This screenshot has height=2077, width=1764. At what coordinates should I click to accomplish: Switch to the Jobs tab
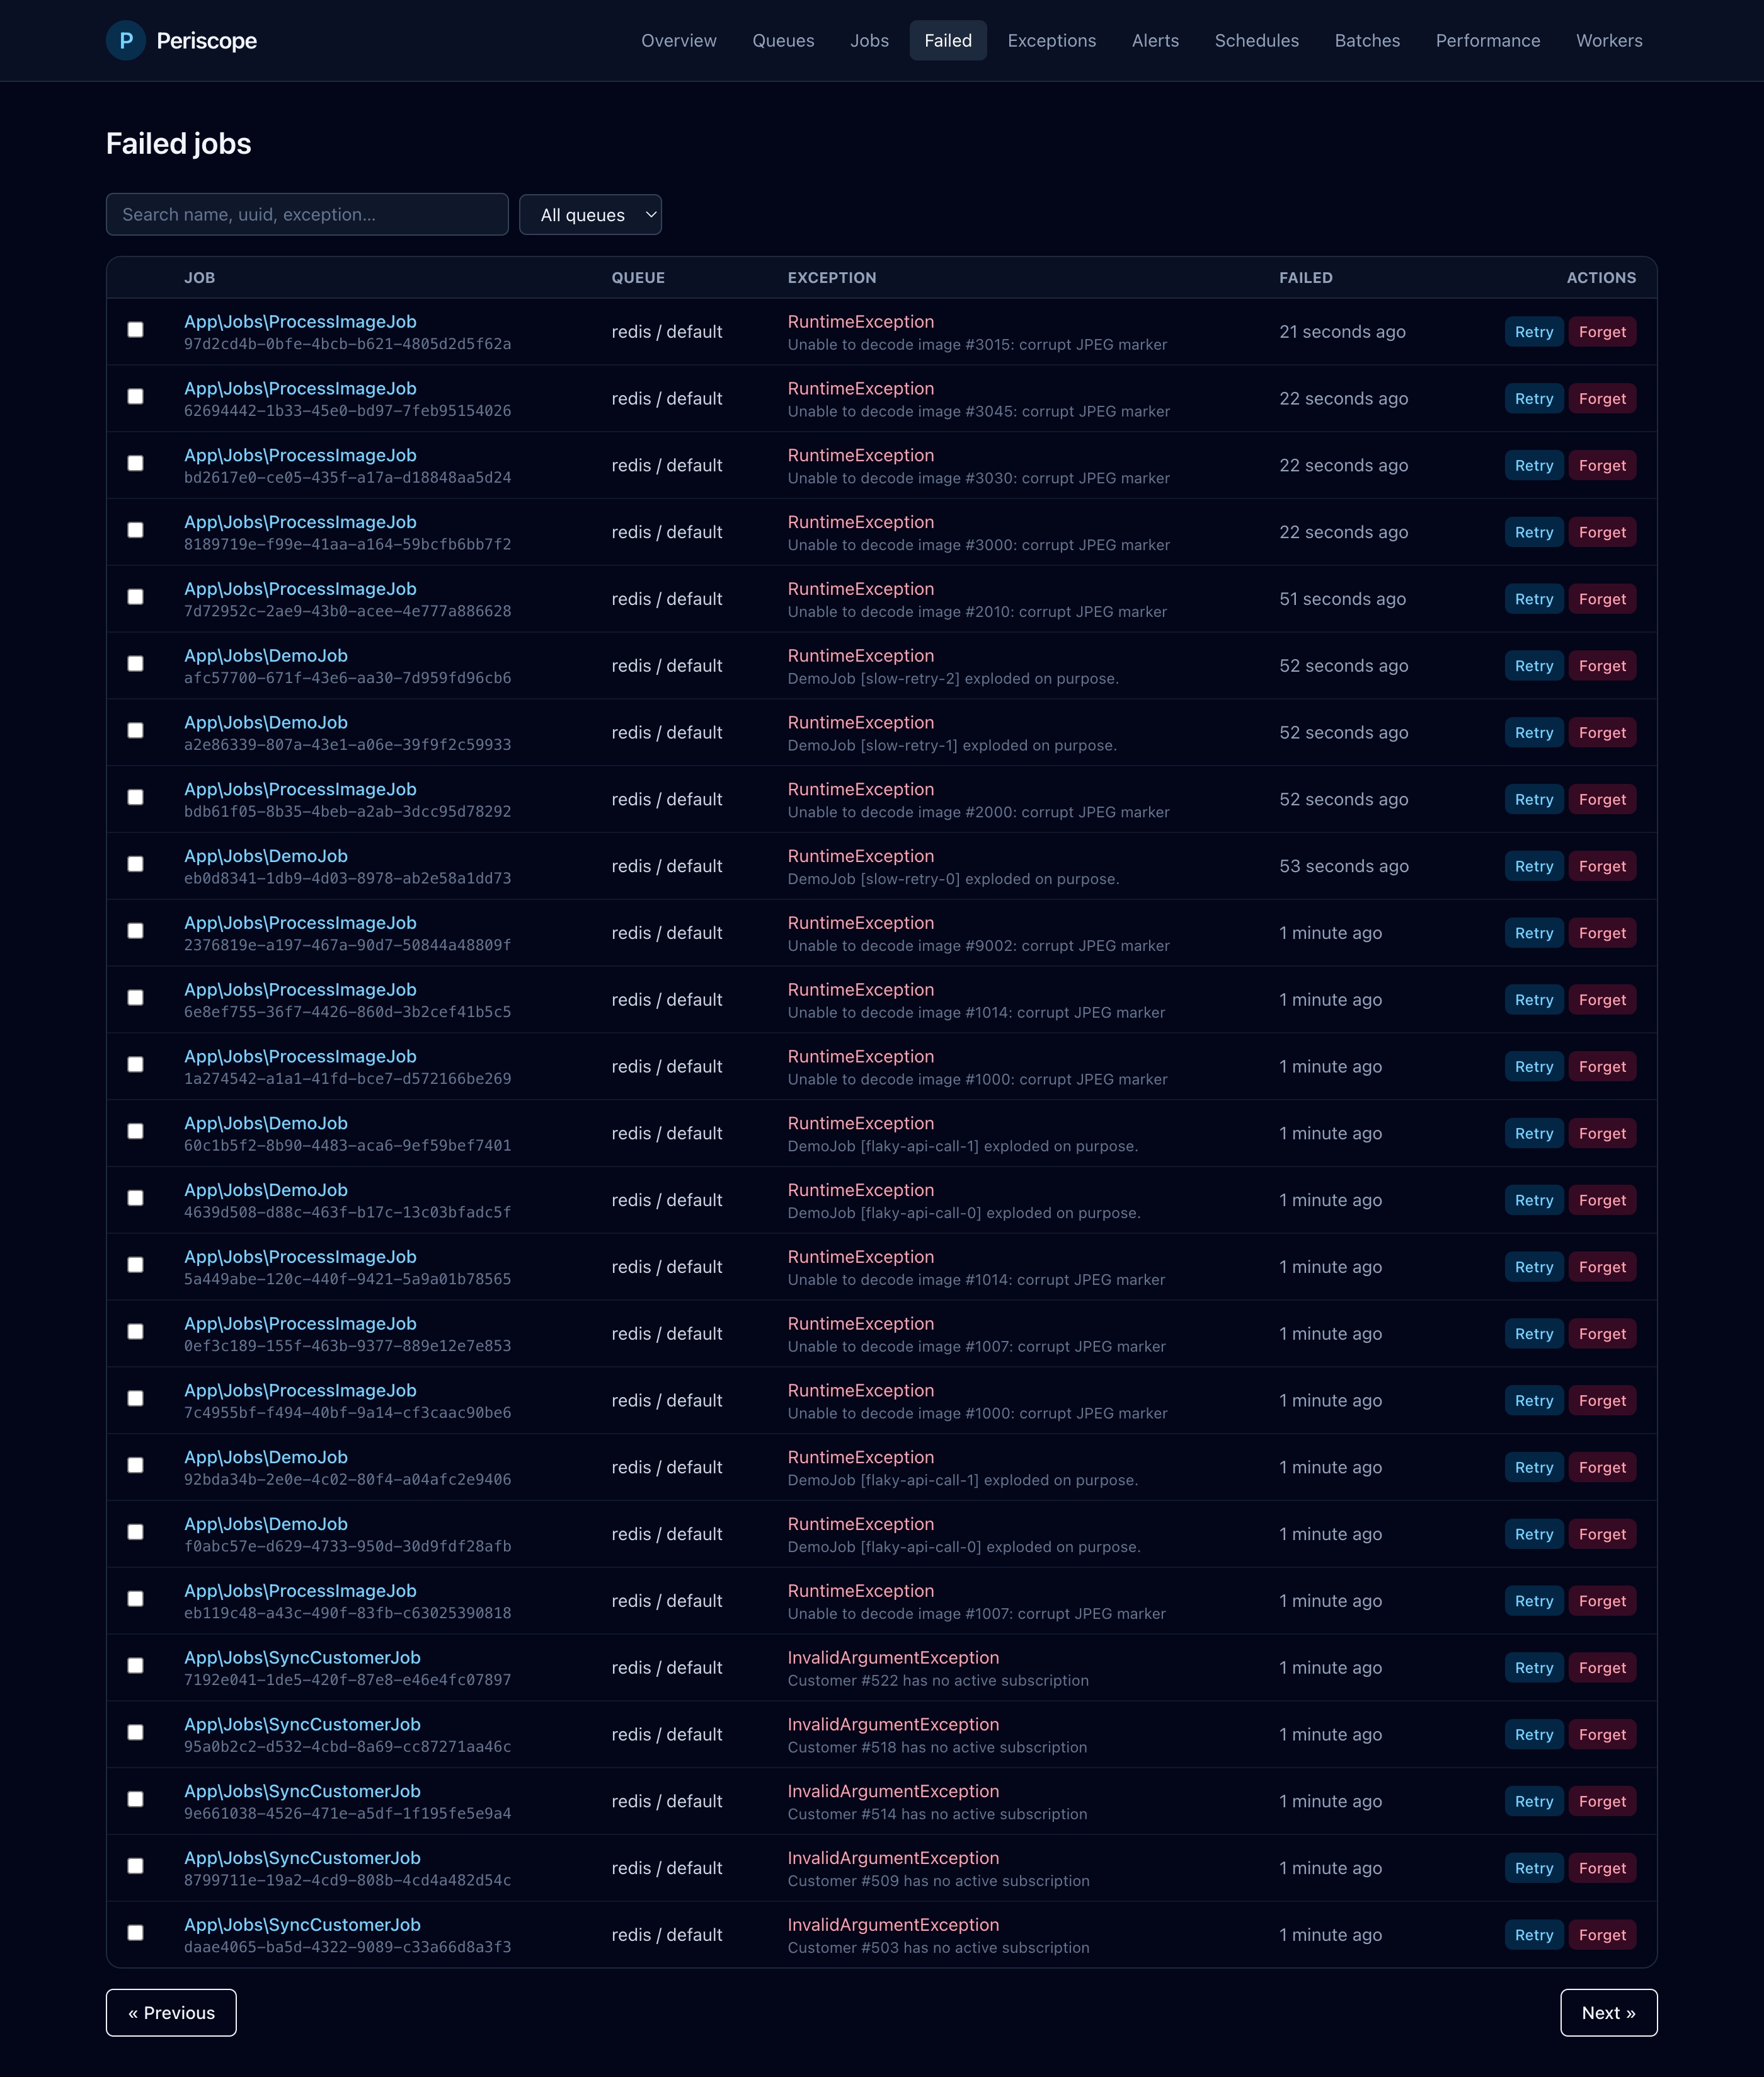pos(869,40)
